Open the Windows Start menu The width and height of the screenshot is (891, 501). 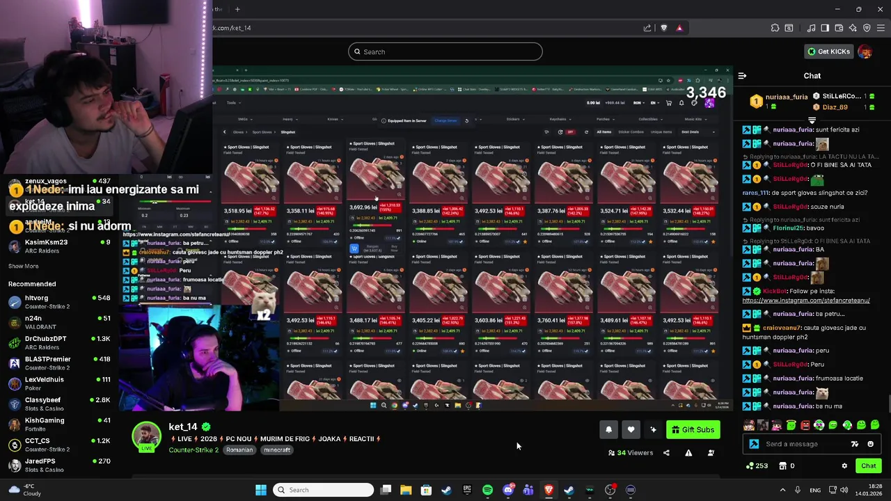(261, 490)
